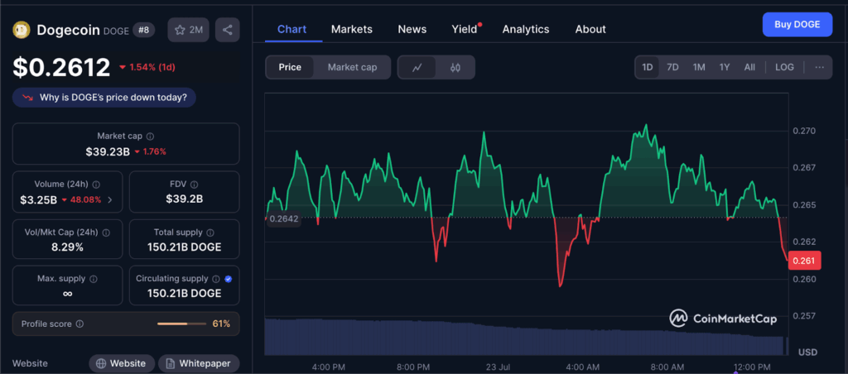
Task: Expand Volume (24h) details arrow
Action: coord(110,199)
